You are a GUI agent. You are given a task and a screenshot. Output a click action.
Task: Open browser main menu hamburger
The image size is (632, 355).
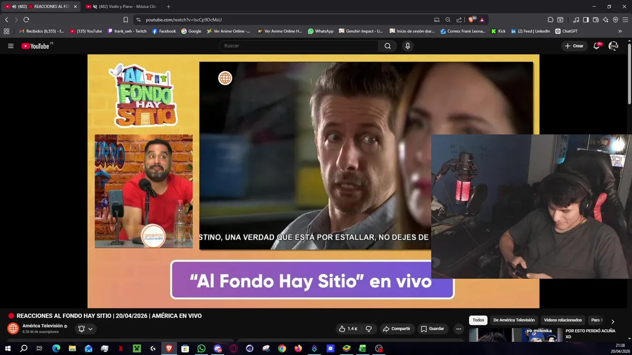(x=626, y=20)
